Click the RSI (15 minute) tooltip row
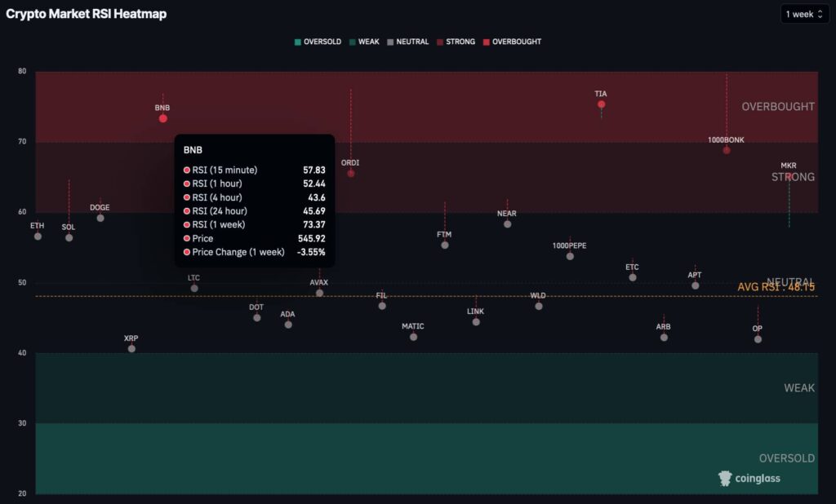The image size is (836, 504). (x=255, y=170)
